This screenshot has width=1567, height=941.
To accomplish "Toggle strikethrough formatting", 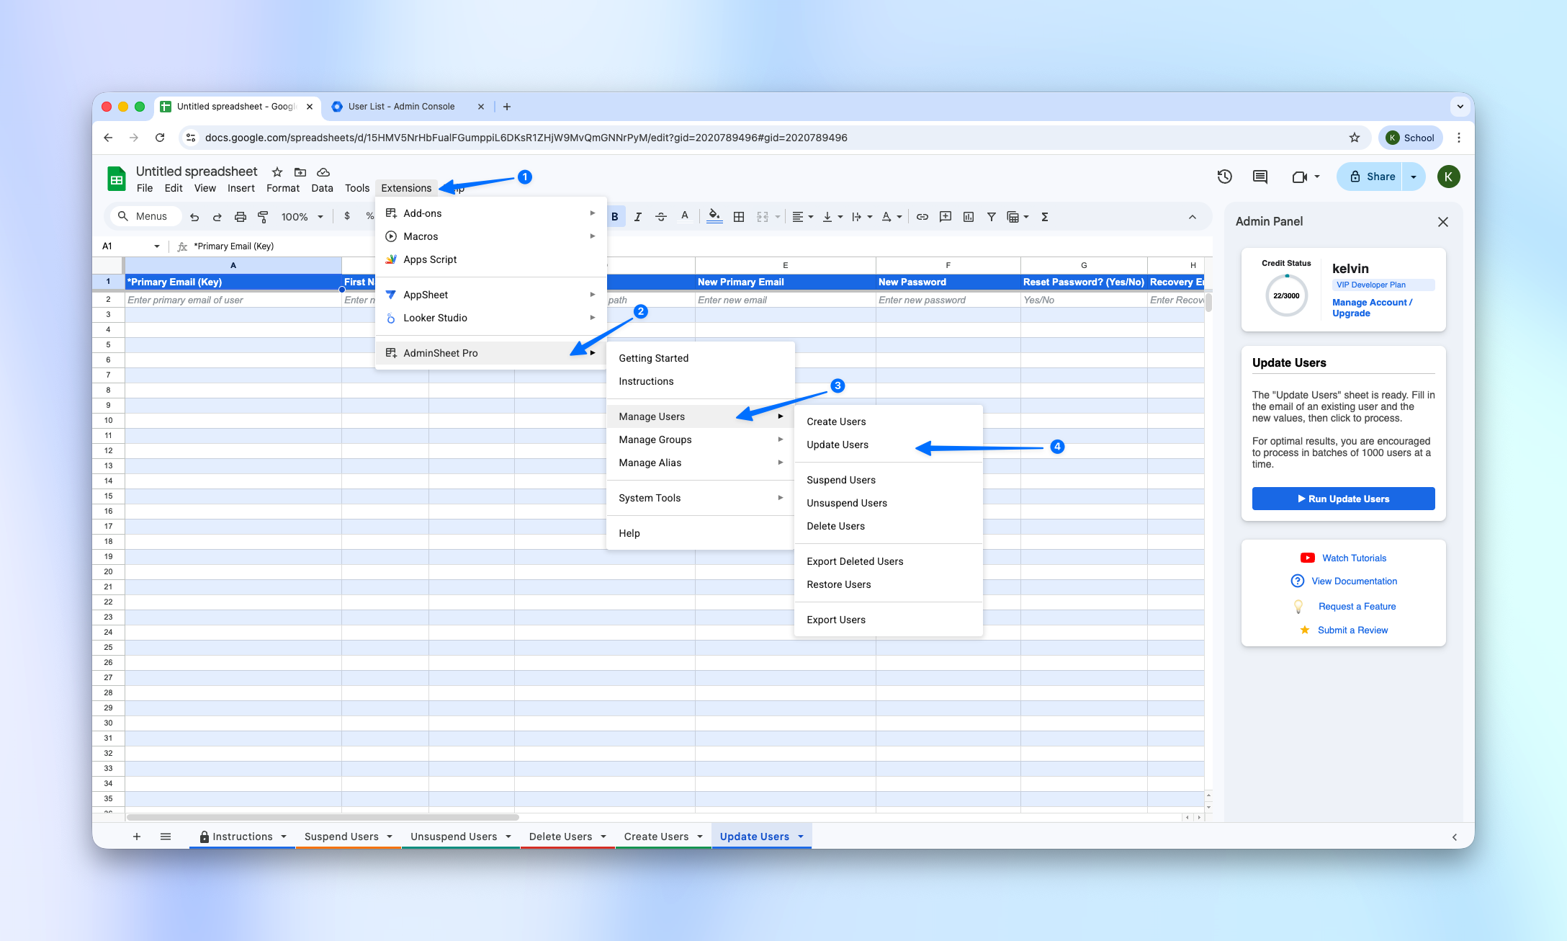I will click(x=660, y=217).
